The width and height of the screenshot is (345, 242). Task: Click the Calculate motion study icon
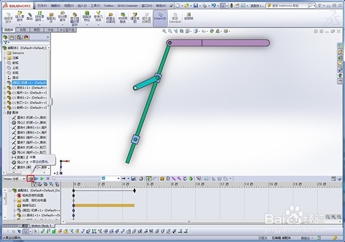click(30, 178)
